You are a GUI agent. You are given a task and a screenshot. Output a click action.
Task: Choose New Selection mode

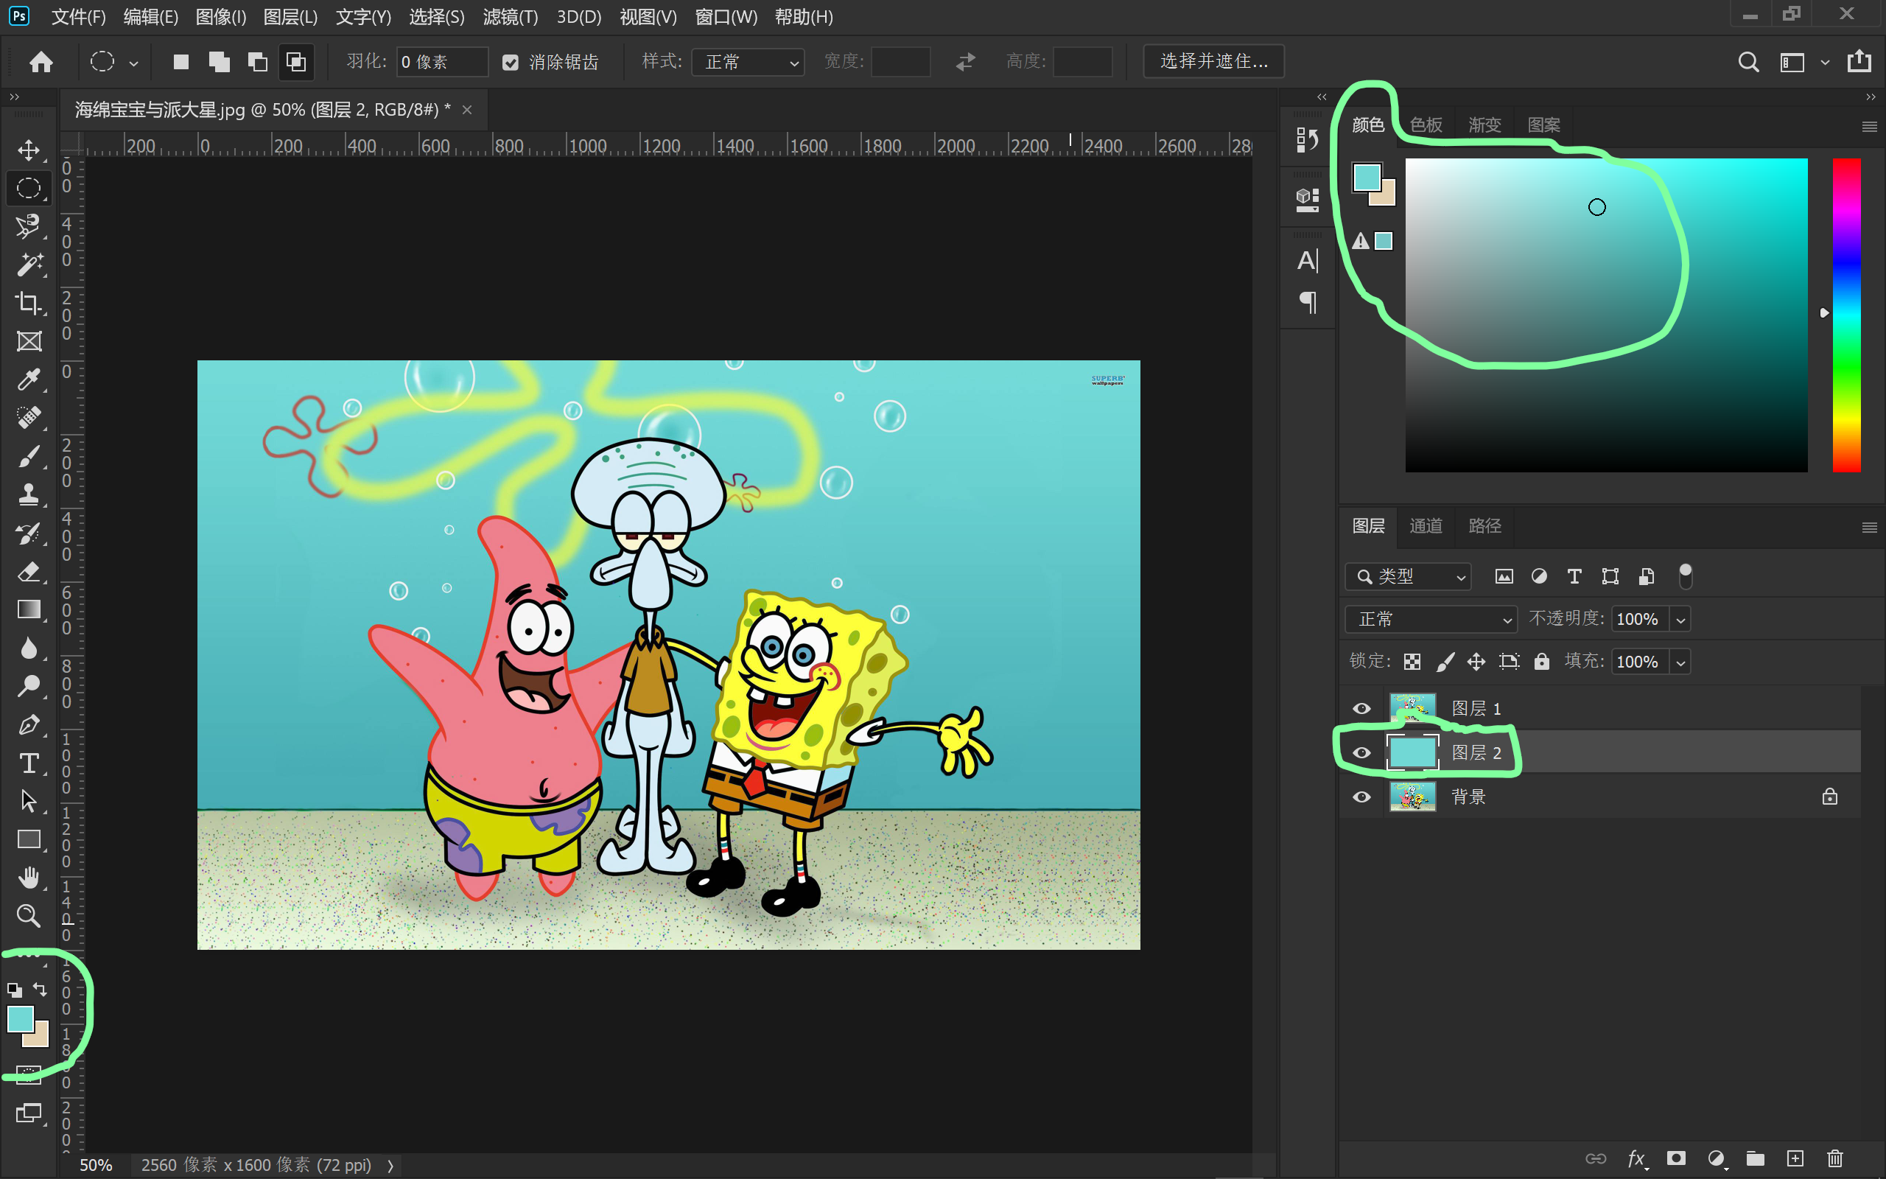click(x=180, y=62)
